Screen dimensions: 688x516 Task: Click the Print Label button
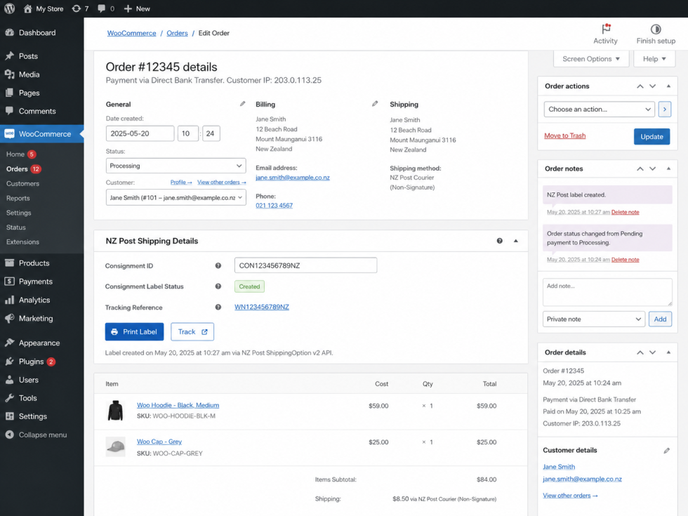tap(134, 331)
